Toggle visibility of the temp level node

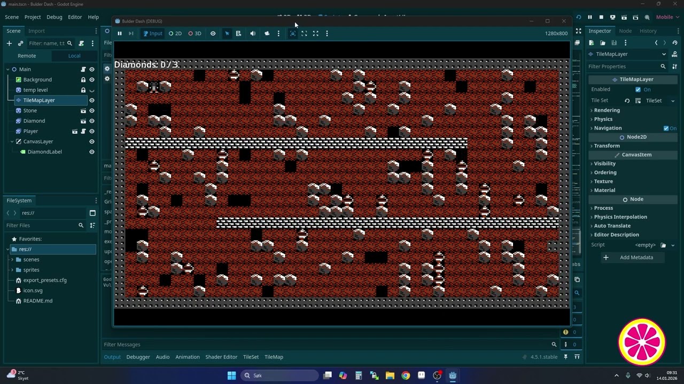[91, 90]
